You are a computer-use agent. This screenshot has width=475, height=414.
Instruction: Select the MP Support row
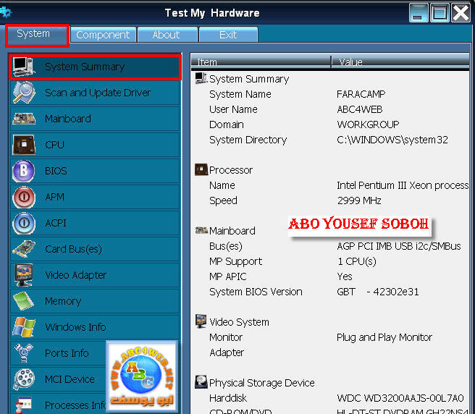(330, 261)
